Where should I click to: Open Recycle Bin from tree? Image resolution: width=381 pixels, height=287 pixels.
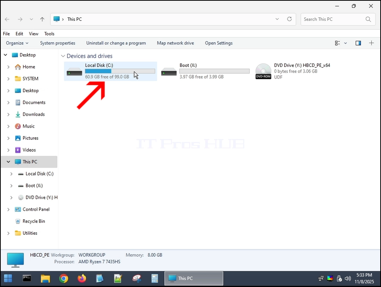click(34, 221)
